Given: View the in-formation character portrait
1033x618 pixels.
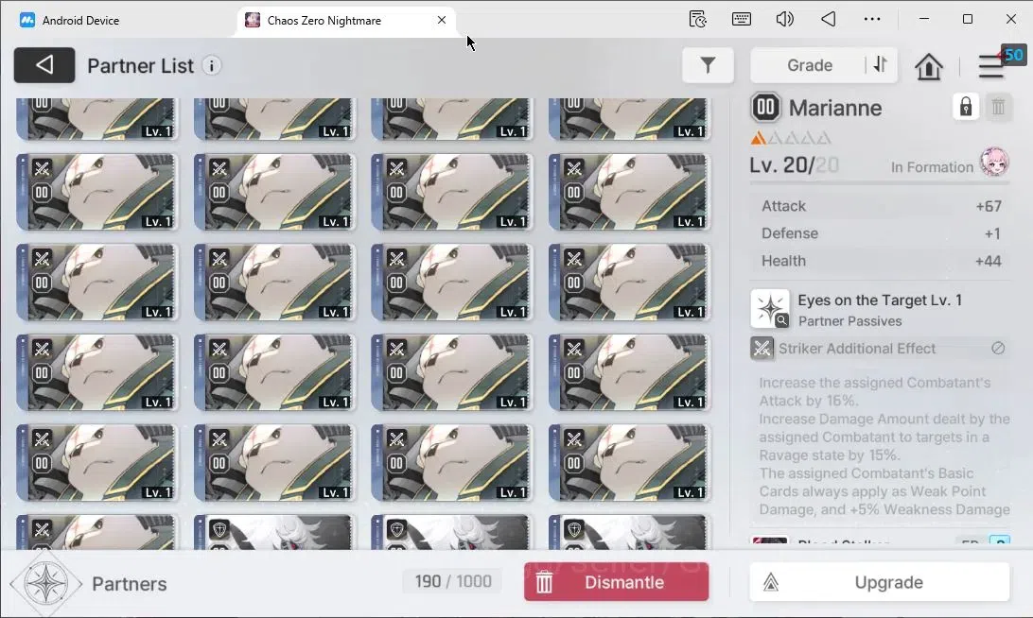Looking at the screenshot, I should click(994, 162).
